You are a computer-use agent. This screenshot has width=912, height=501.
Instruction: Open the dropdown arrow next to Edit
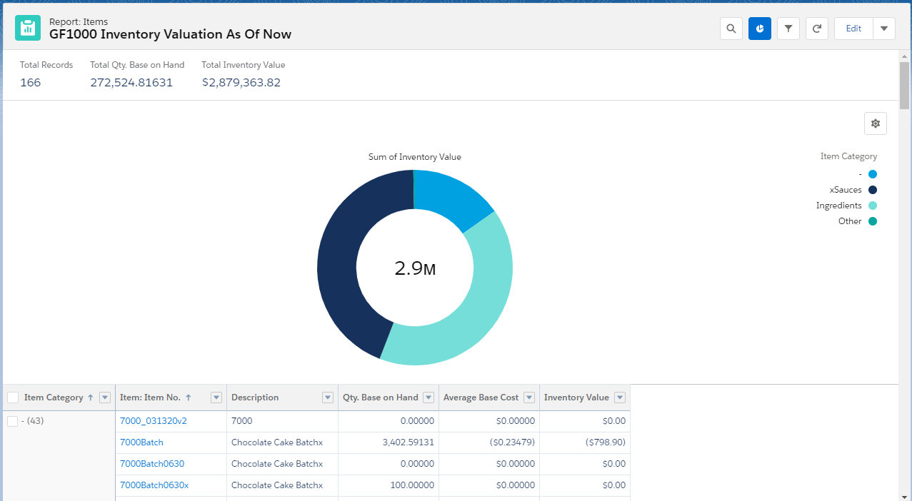point(884,29)
